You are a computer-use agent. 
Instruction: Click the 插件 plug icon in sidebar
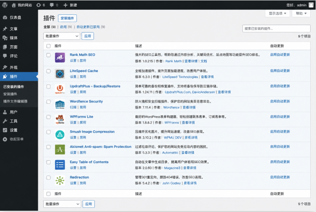(x=5, y=77)
